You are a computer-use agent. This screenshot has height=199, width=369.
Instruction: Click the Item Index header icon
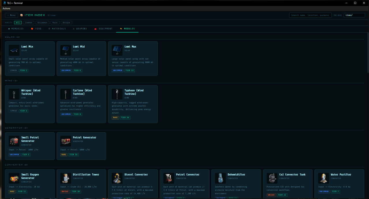22,15
